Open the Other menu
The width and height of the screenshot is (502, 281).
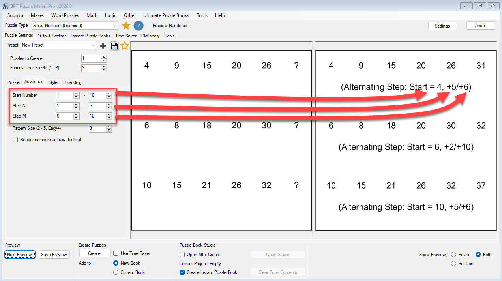(x=130, y=15)
